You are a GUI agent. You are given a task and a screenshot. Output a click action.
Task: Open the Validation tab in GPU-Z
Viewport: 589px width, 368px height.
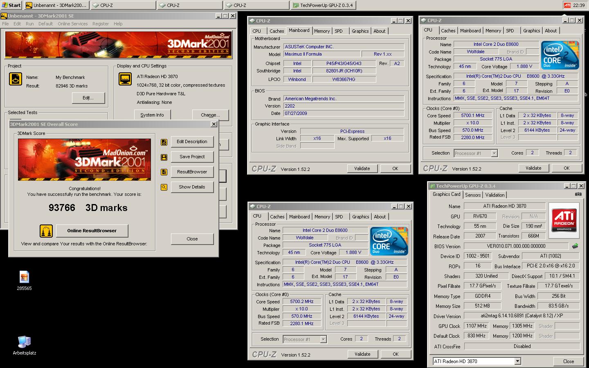tap(495, 195)
